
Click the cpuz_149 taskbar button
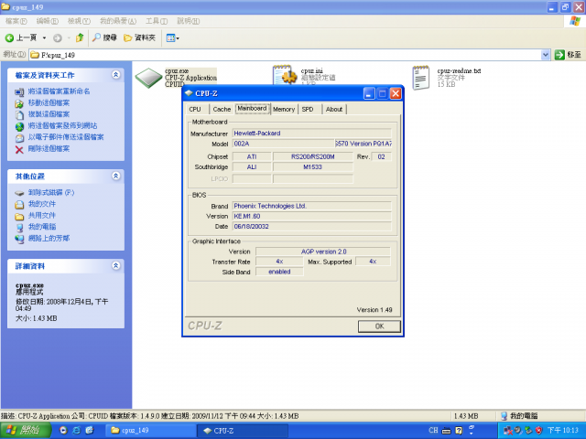(x=149, y=431)
